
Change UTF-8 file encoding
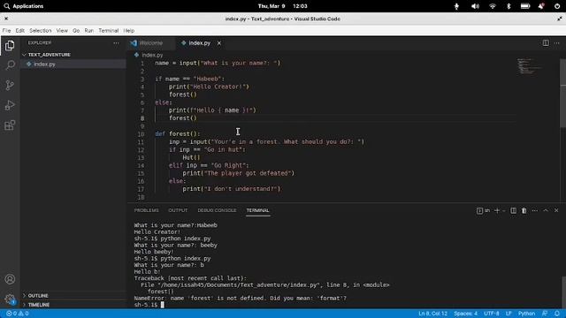click(x=492, y=314)
